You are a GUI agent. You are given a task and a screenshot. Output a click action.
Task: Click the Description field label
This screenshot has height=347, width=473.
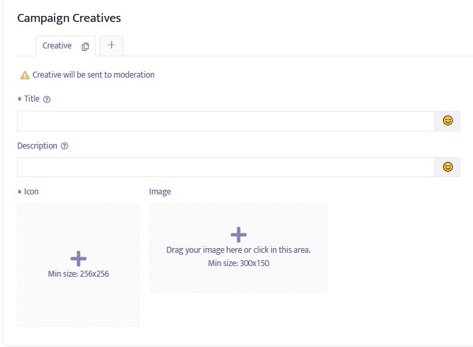(x=37, y=145)
